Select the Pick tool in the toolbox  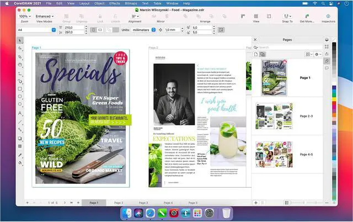pos(20,40)
